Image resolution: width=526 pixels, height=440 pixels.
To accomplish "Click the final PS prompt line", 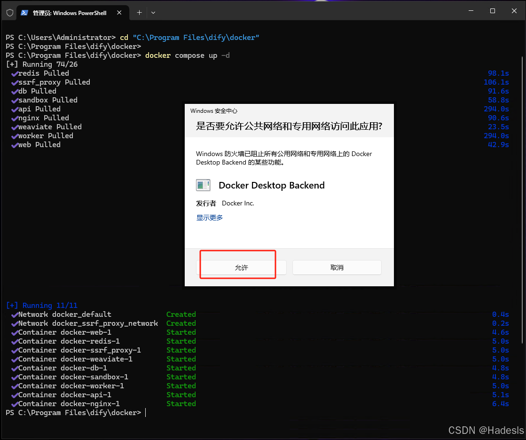I will [x=73, y=413].
